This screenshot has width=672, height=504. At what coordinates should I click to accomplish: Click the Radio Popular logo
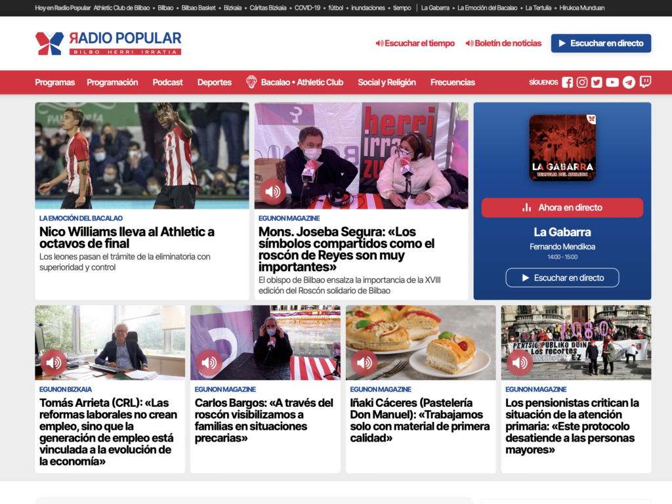(108, 43)
